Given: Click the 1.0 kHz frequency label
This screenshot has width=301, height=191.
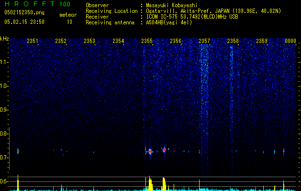Looking at the screenshot, I should pos(4,86).
